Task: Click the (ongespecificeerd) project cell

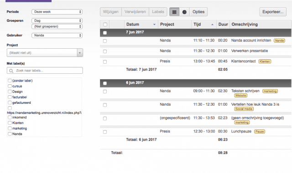Action: [x=175, y=118]
